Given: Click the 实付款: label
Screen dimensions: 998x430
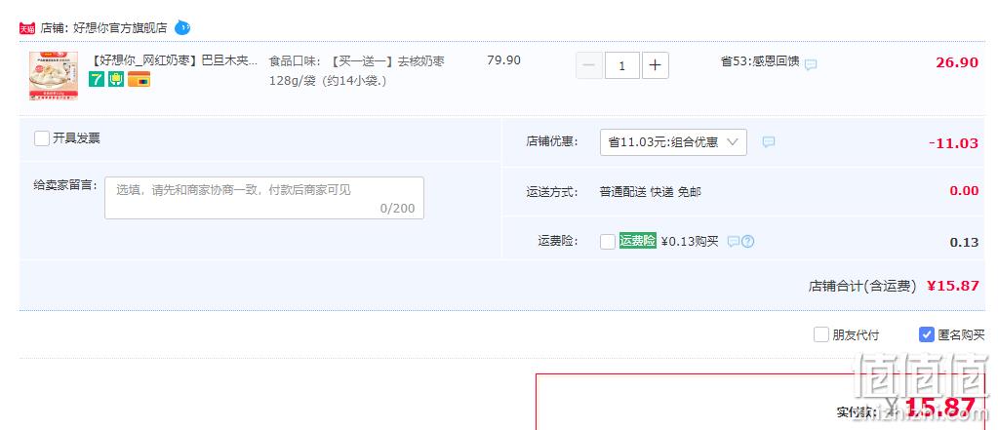Looking at the screenshot, I should click(x=857, y=412).
